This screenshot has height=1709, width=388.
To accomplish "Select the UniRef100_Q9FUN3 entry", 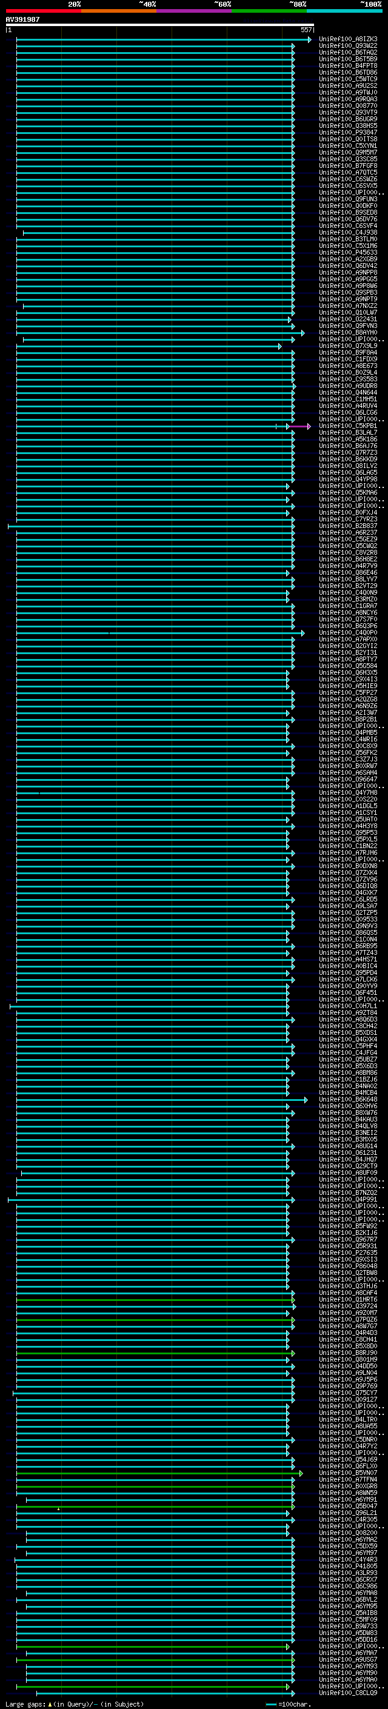I will (348, 199).
